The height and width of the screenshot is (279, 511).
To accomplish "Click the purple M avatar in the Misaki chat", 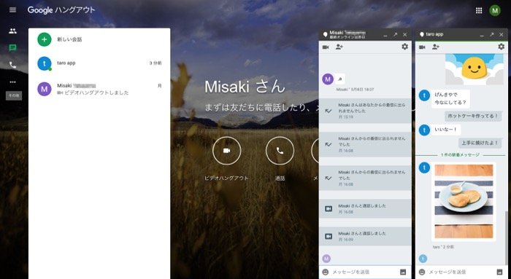I will [x=328, y=79].
